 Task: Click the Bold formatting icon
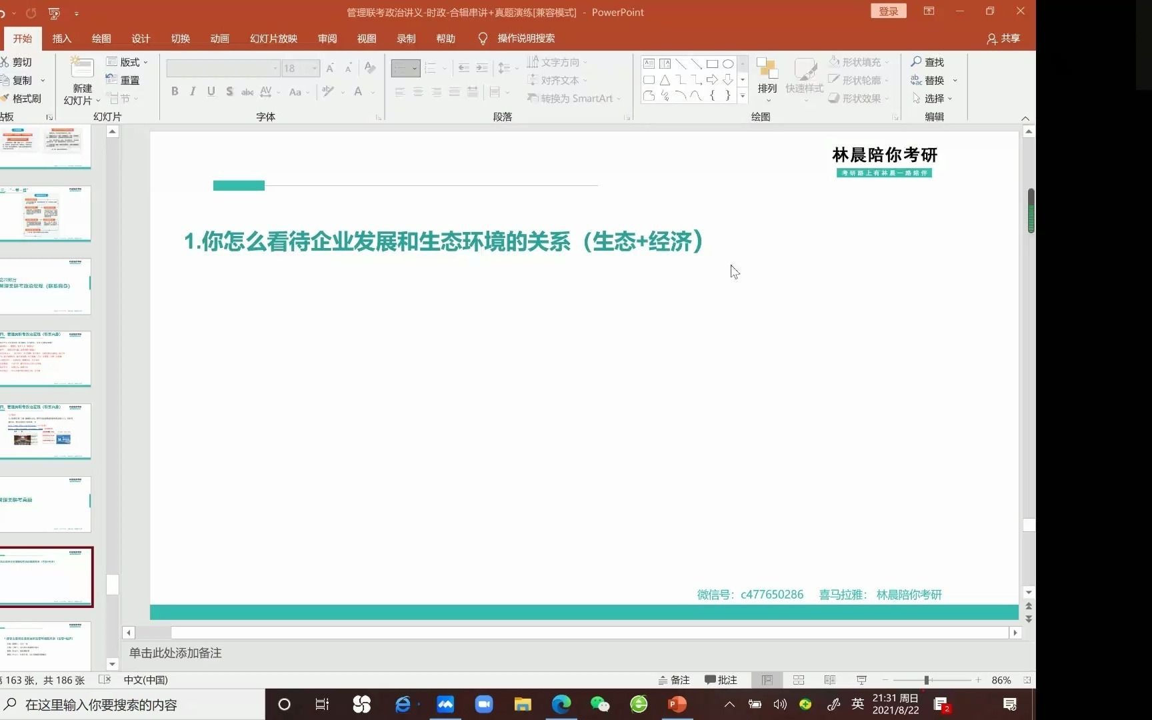[175, 91]
